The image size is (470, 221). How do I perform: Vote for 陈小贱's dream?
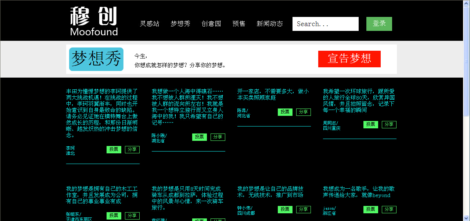point(200,137)
